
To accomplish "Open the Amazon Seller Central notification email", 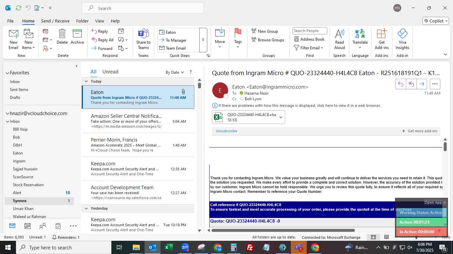I will tap(138, 121).
